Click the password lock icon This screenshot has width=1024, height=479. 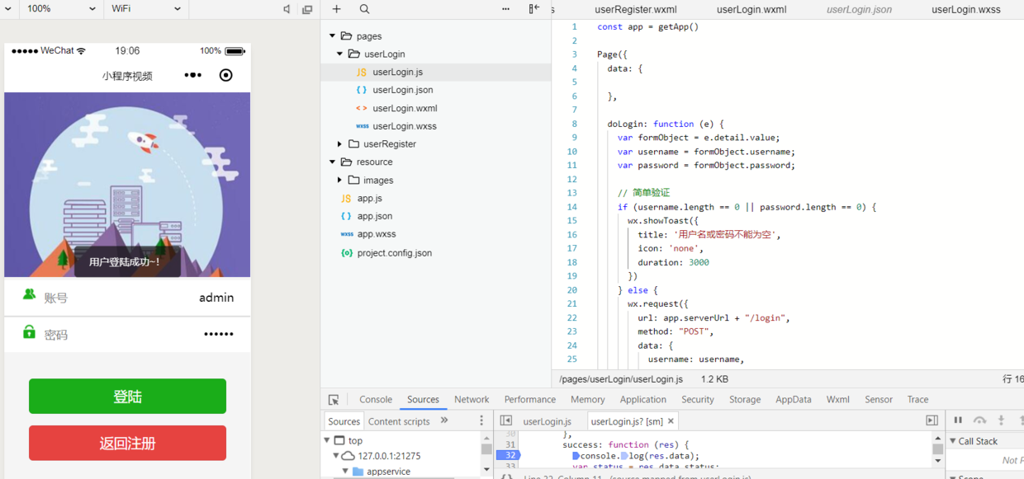pos(29,331)
